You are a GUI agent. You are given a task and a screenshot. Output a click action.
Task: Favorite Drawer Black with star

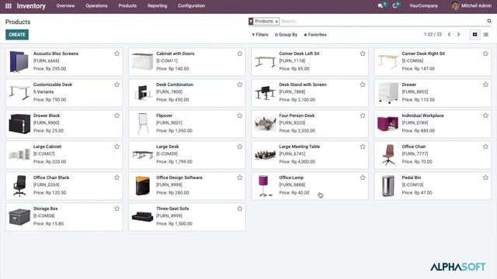pos(117,115)
